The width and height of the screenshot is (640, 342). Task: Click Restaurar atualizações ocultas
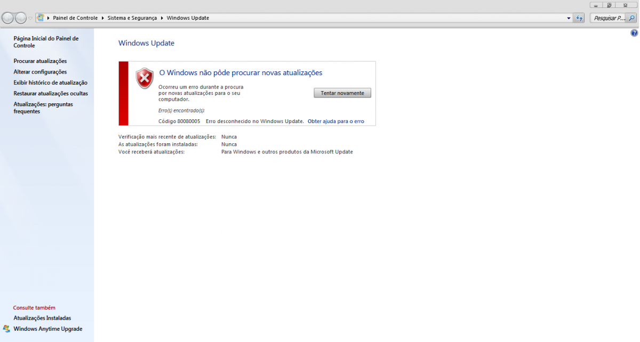51,93
